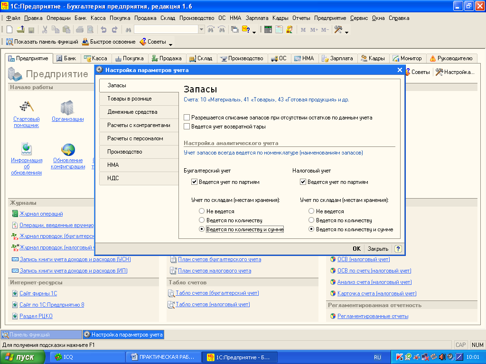Switch to the Склад tab

point(201,58)
